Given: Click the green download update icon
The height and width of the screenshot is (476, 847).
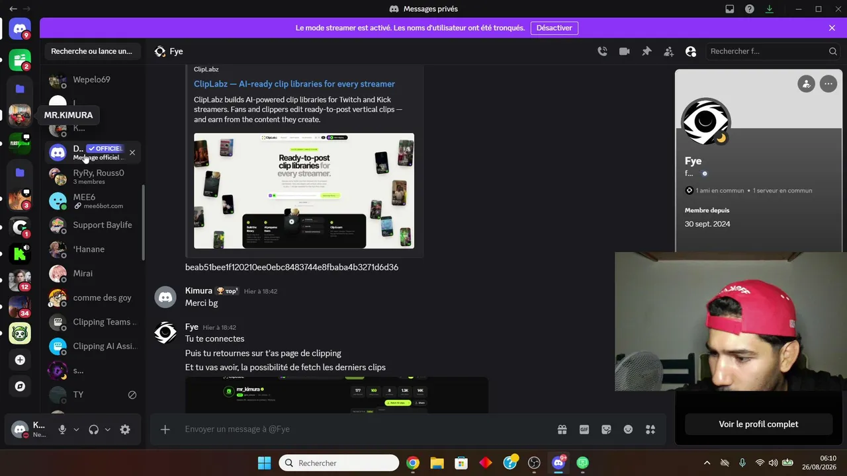Looking at the screenshot, I should (770, 9).
